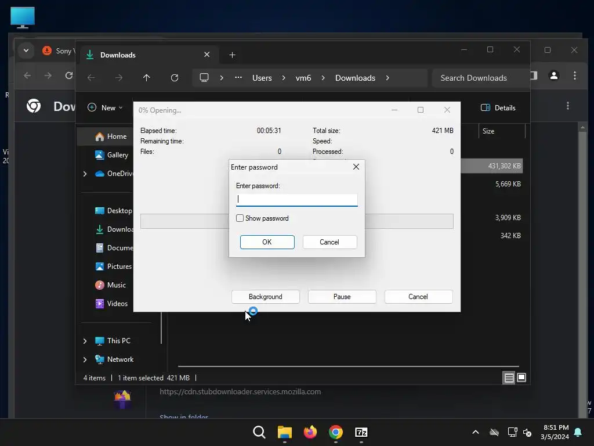Open Music quick access folder
The height and width of the screenshot is (446, 594).
coord(110,285)
